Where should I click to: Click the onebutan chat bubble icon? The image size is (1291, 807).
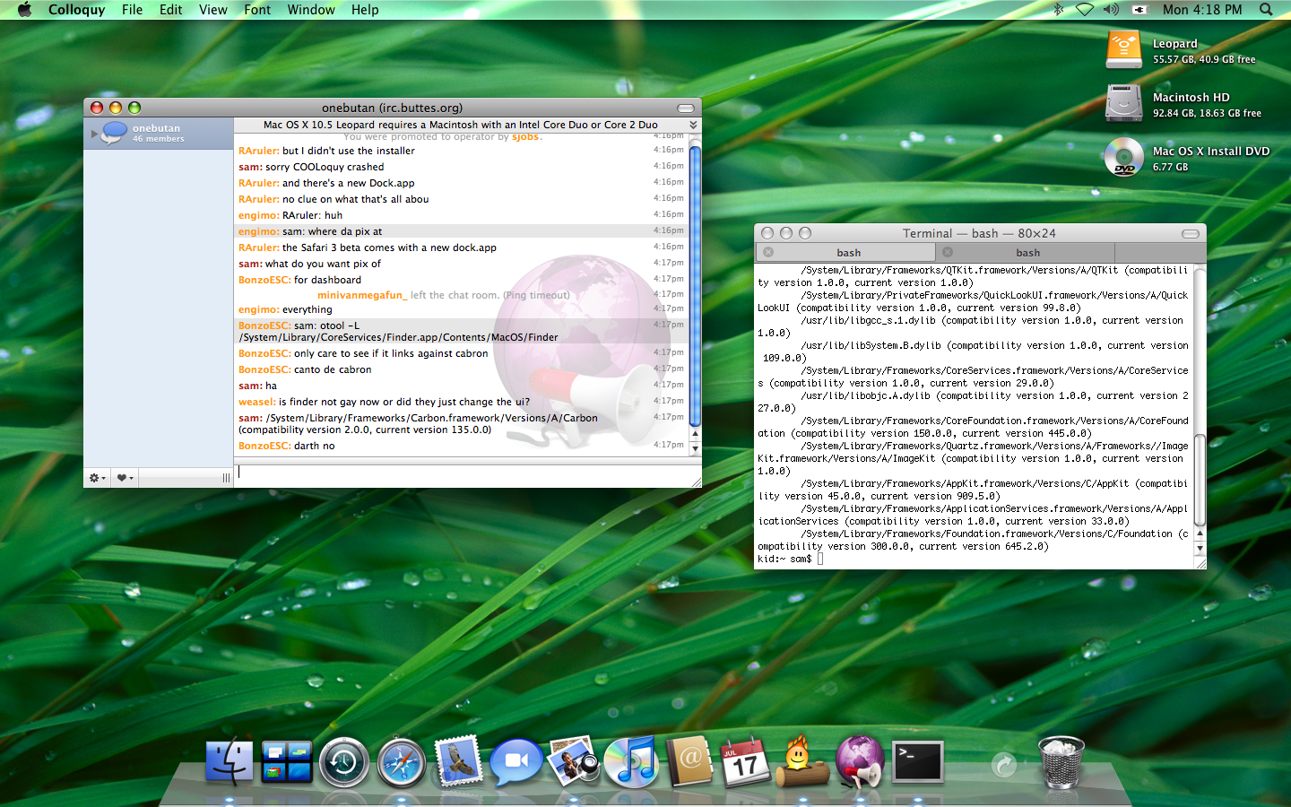114,133
